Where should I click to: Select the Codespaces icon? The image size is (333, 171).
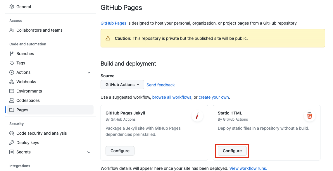12,100
